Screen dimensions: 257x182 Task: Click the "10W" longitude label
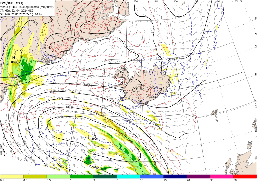click(176, 1)
